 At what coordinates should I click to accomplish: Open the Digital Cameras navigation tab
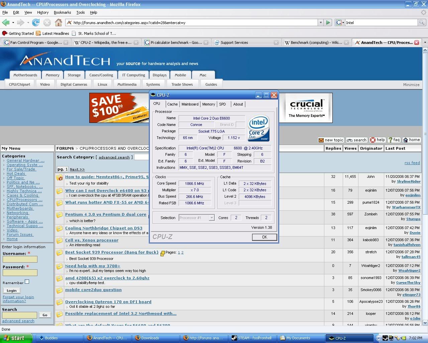point(74,84)
